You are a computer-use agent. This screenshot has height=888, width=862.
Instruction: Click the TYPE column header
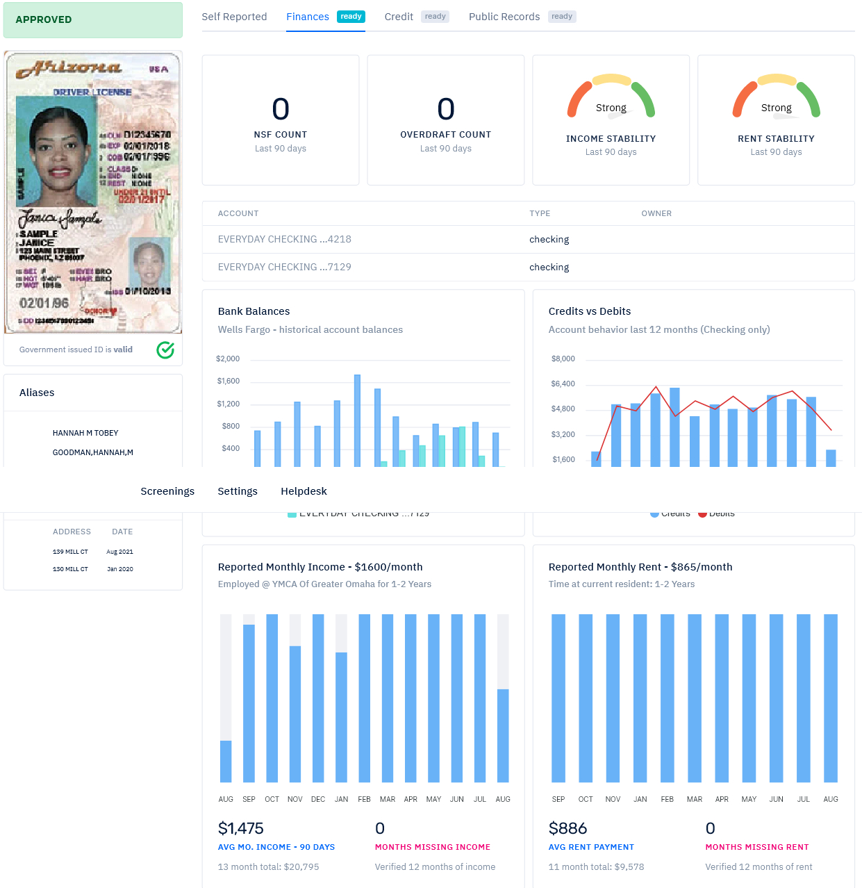point(540,213)
